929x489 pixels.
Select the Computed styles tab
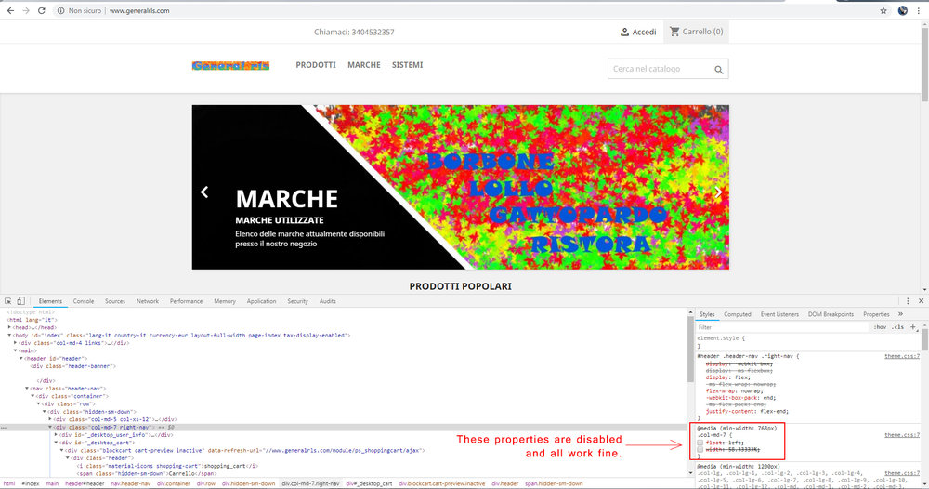[737, 314]
